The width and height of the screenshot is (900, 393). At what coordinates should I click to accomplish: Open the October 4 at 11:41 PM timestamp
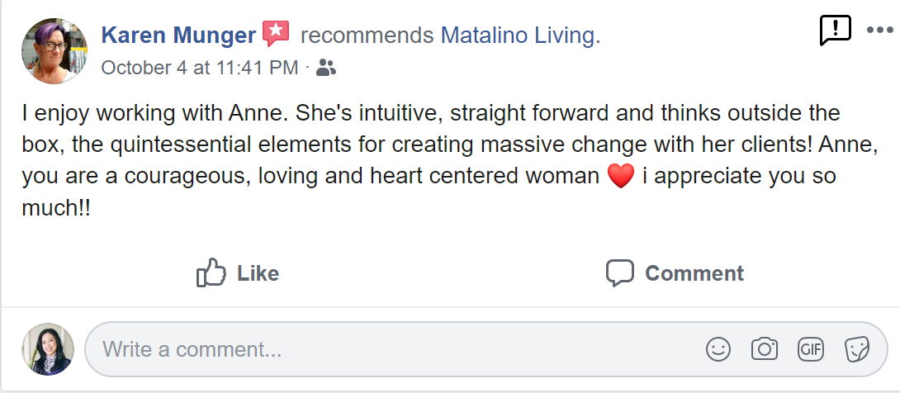pyautogui.click(x=199, y=68)
